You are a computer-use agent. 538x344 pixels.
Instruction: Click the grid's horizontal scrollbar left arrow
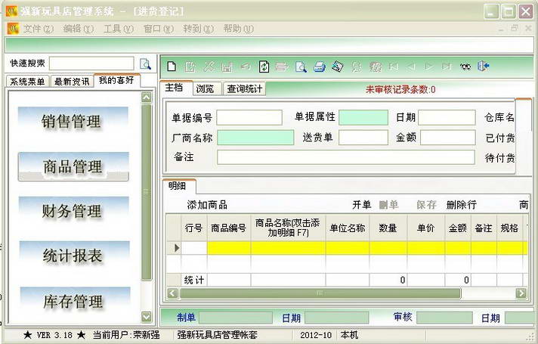coord(172,293)
